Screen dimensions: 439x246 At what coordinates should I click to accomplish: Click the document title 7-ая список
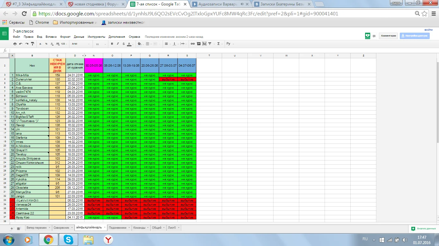(x=23, y=31)
